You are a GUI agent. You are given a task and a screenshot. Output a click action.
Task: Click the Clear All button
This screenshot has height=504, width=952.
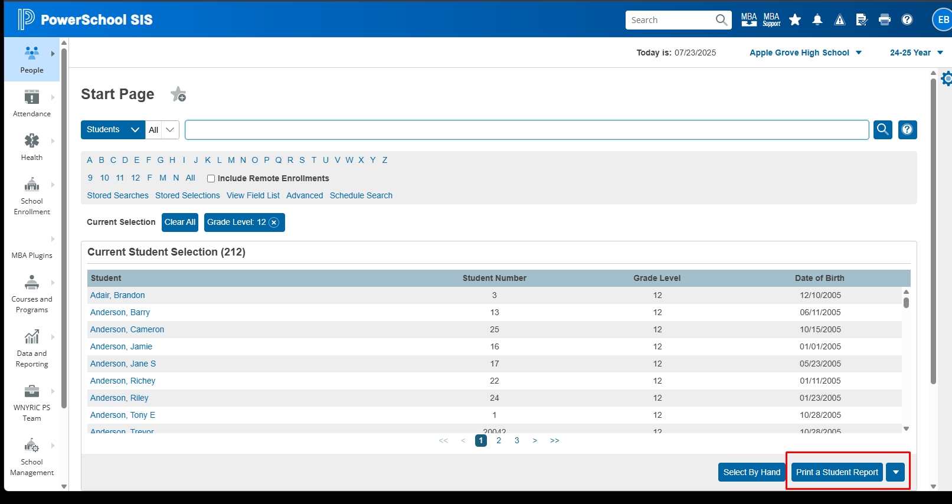[x=179, y=222]
